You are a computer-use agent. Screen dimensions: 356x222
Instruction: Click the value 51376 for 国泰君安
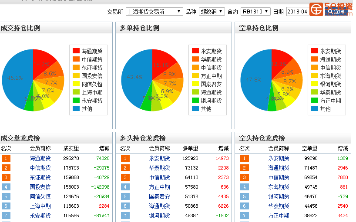(191, 196)
